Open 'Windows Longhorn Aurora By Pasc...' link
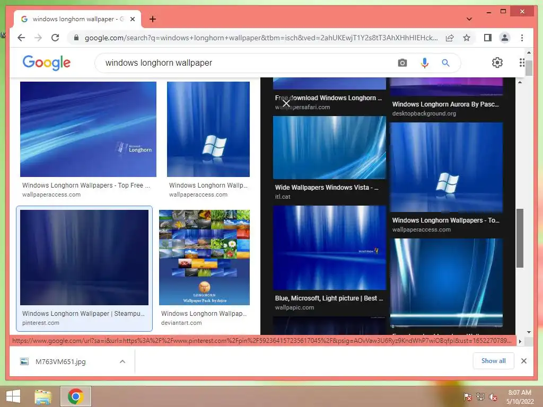Screen dimensions: 543x407 click(x=445, y=104)
